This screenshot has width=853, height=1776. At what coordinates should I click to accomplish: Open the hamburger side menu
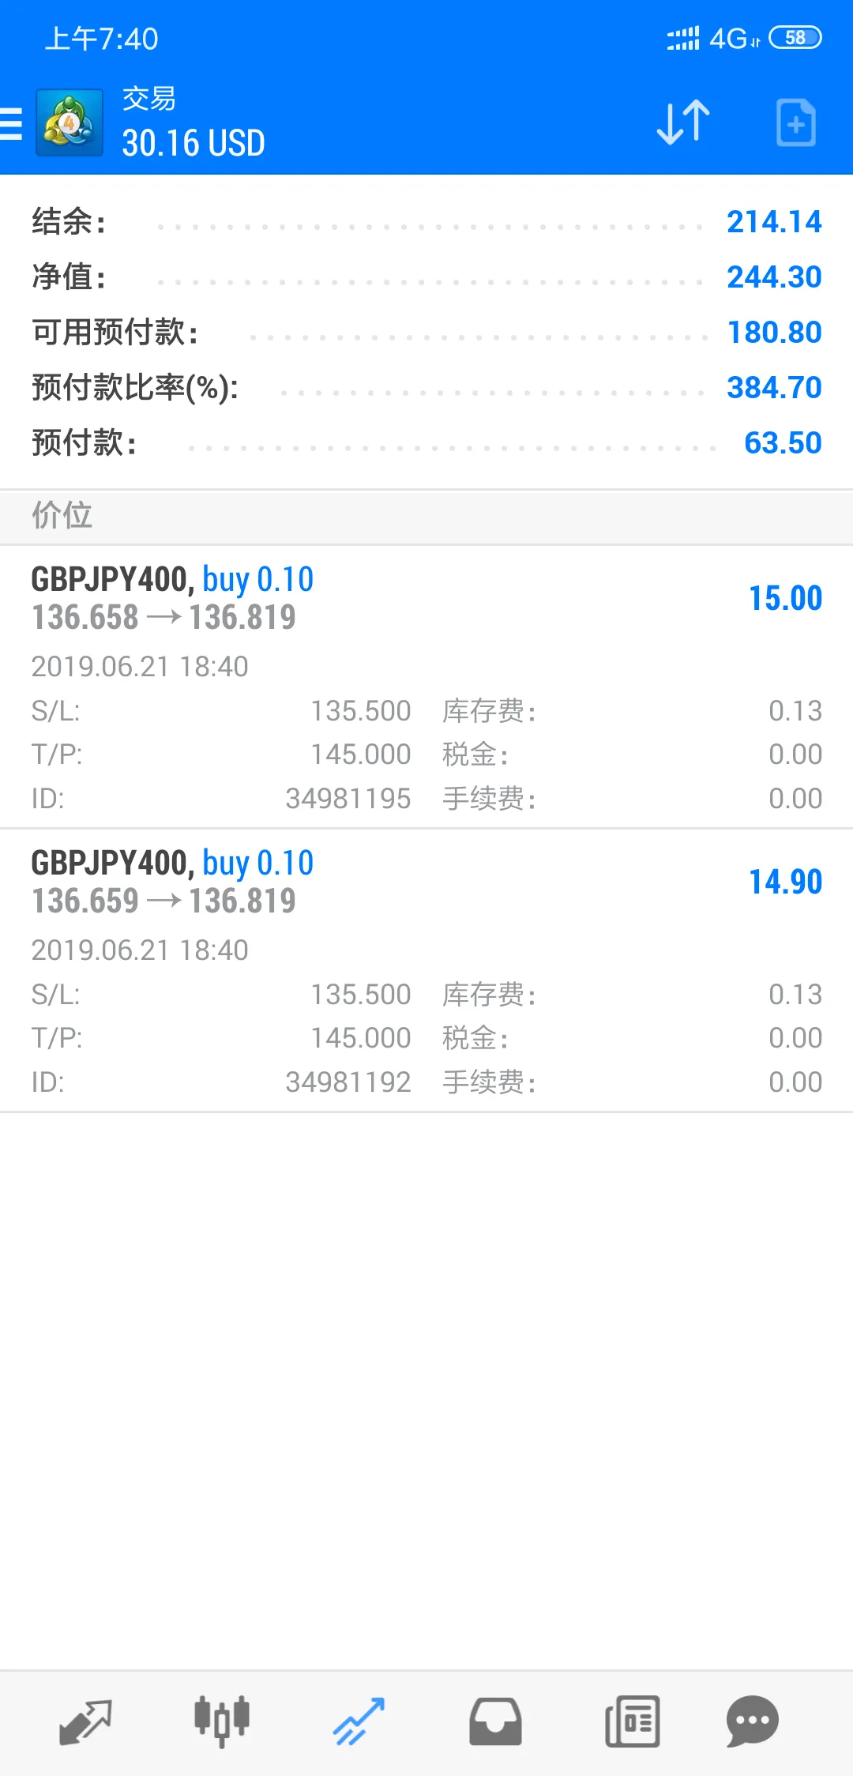tap(11, 124)
